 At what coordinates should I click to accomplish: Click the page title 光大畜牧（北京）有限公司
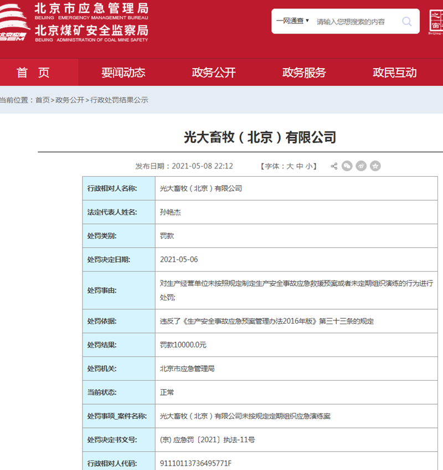tap(260, 137)
